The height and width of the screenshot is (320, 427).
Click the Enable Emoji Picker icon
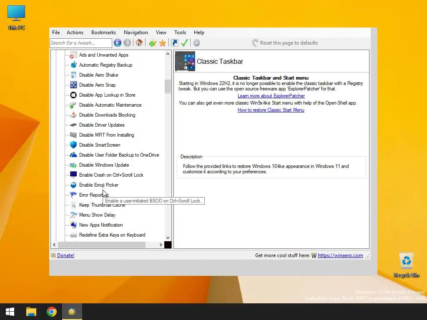point(73,185)
